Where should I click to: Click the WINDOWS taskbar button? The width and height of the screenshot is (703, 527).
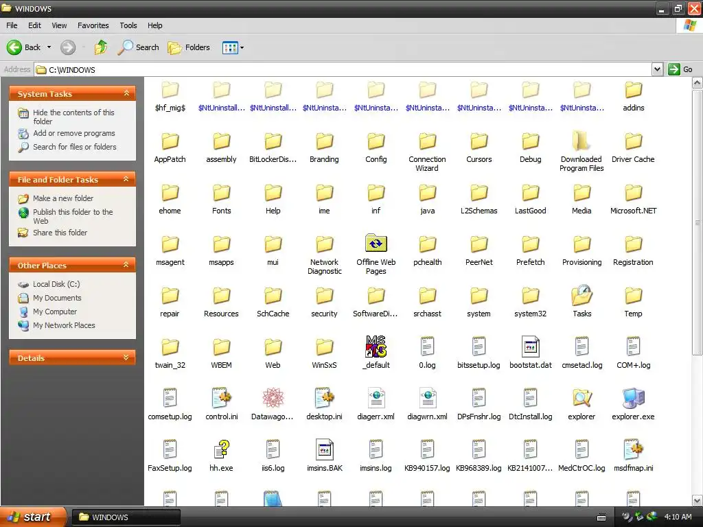point(126,517)
